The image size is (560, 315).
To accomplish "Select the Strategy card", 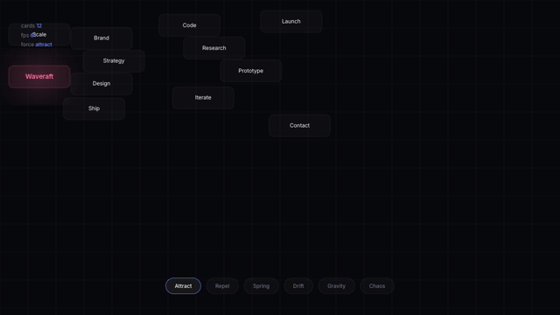I will pos(114,60).
